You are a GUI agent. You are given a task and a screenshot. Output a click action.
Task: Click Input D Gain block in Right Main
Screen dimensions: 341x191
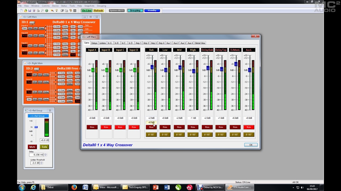pos(29,99)
